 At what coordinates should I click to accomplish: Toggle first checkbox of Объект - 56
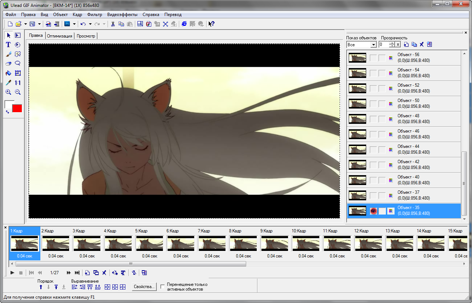tap(373, 58)
